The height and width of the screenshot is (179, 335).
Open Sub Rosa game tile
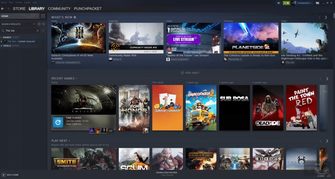click(x=234, y=108)
